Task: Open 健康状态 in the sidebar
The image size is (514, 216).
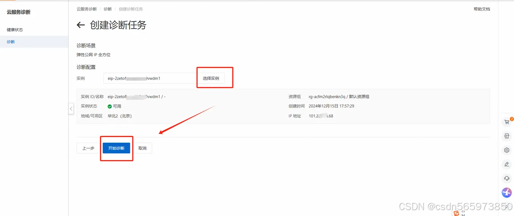Action: pyautogui.click(x=15, y=30)
